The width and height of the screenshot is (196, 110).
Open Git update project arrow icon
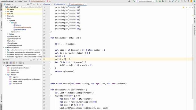click(x=173, y=1)
